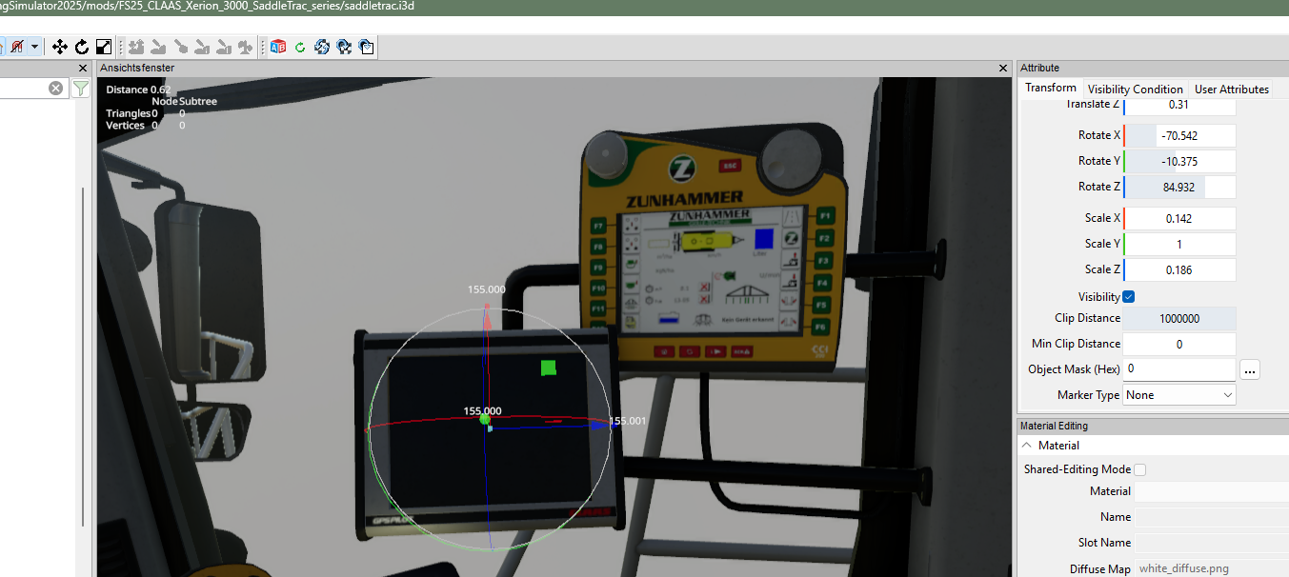The height and width of the screenshot is (577, 1289).
Task: Click blue icon with document arrow
Action: click(366, 47)
